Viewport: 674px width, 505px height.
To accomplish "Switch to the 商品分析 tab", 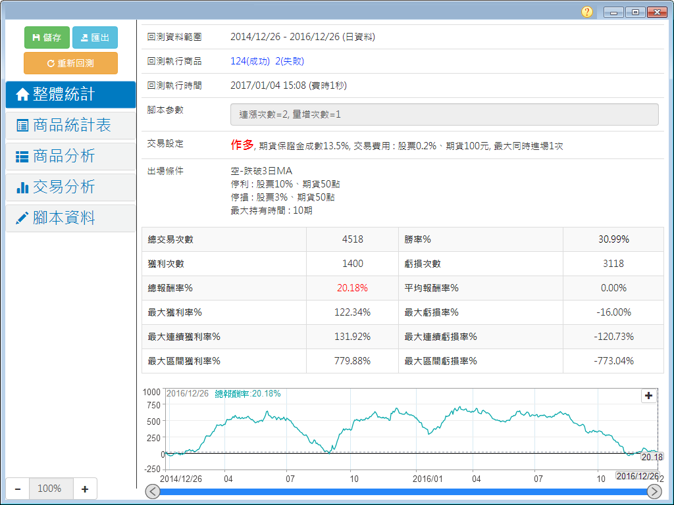I will click(70, 156).
